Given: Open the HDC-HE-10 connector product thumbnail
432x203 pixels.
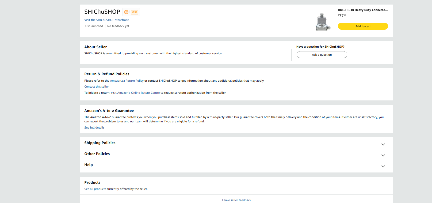Looking at the screenshot, I should coord(323,22).
